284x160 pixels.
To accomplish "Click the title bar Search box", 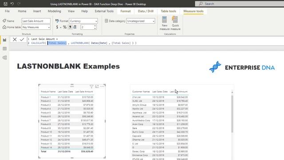I will pyautogui.click(x=240, y=4).
